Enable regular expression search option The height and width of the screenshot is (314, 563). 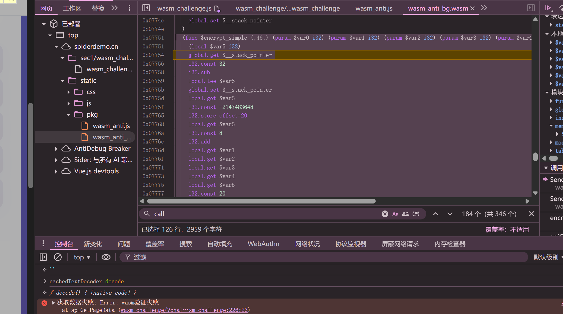[416, 214]
